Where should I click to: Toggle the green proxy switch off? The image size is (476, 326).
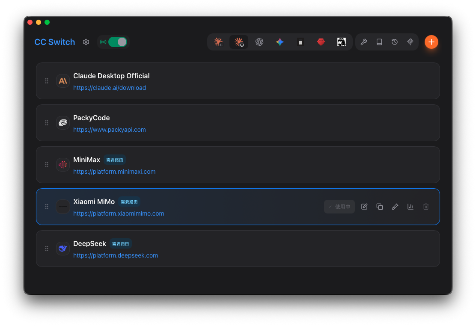[x=118, y=42]
